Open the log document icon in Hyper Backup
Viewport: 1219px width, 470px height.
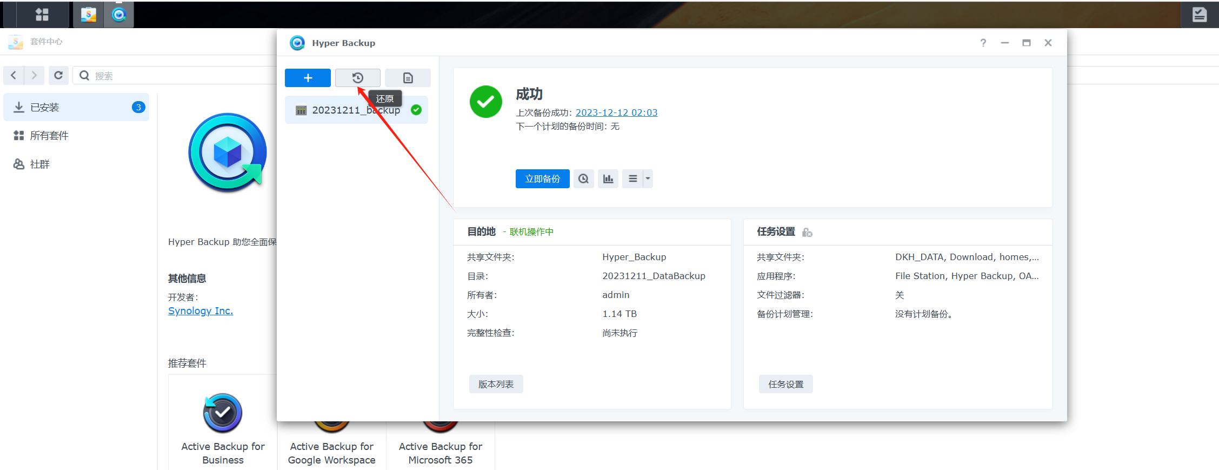click(408, 78)
